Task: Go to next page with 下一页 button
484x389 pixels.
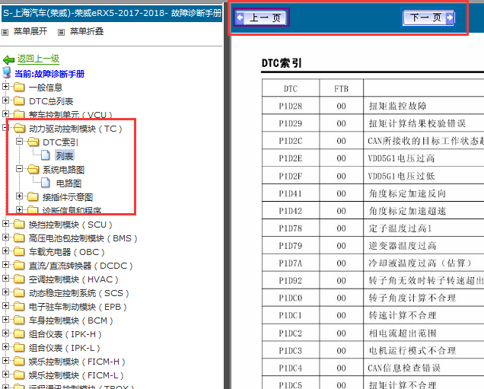Action: click(429, 18)
